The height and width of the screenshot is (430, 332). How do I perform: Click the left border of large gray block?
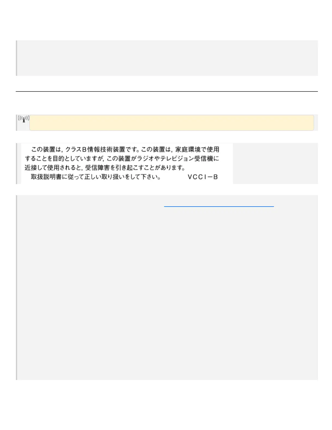[17, 287]
